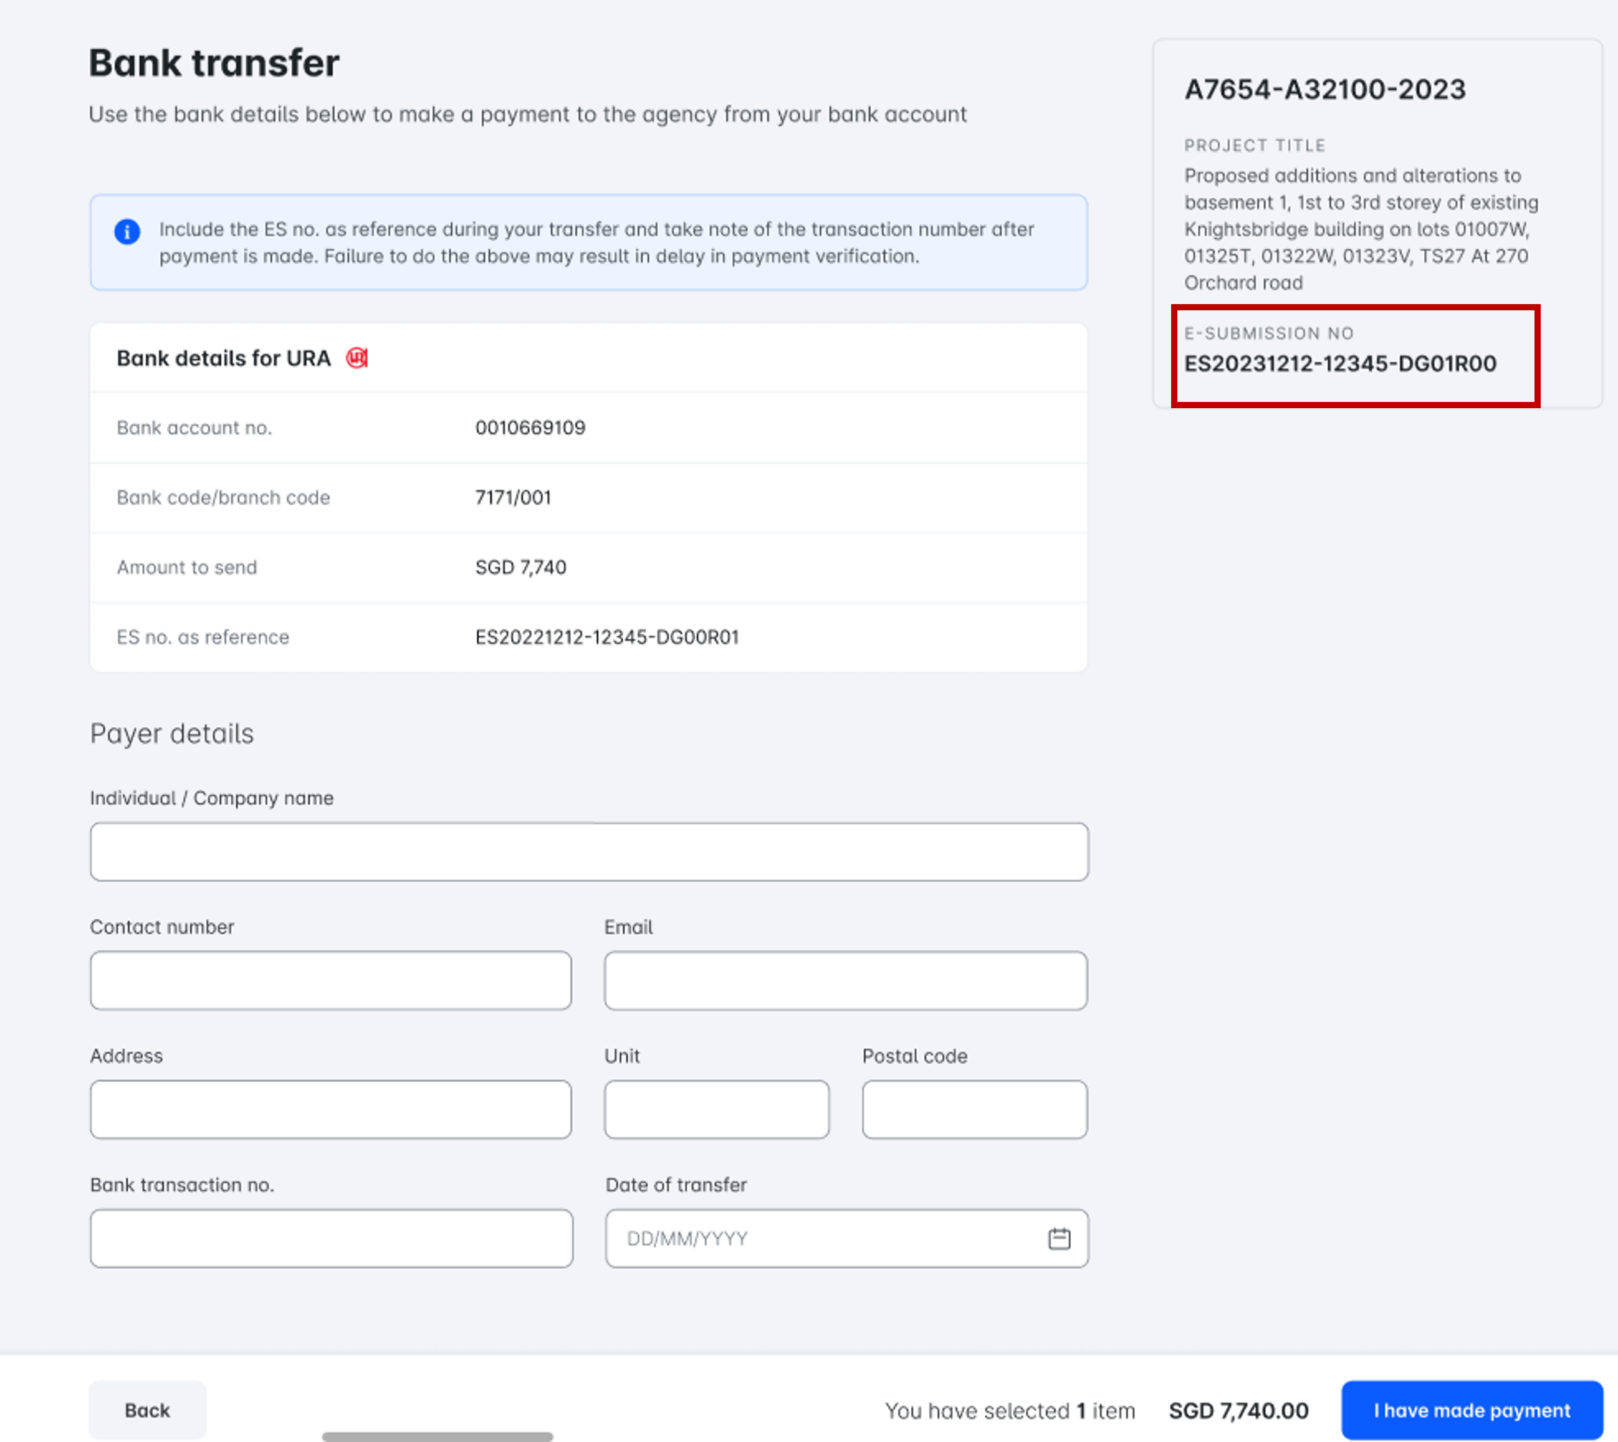Click the Bank transaction no. field
Viewport: 1618px width, 1442px height.
[330, 1238]
